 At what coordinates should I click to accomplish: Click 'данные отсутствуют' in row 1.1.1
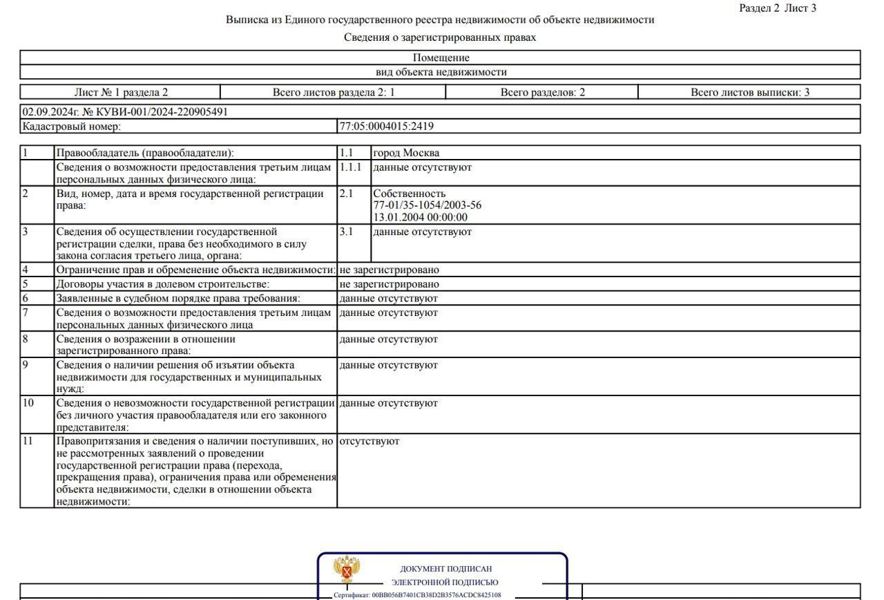click(423, 167)
